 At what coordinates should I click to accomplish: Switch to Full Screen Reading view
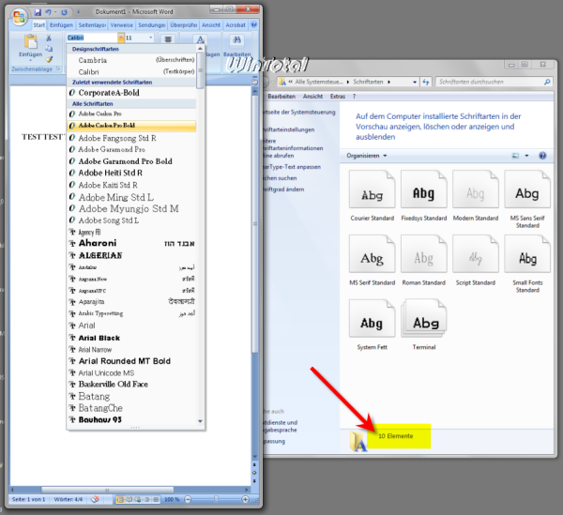click(129, 499)
